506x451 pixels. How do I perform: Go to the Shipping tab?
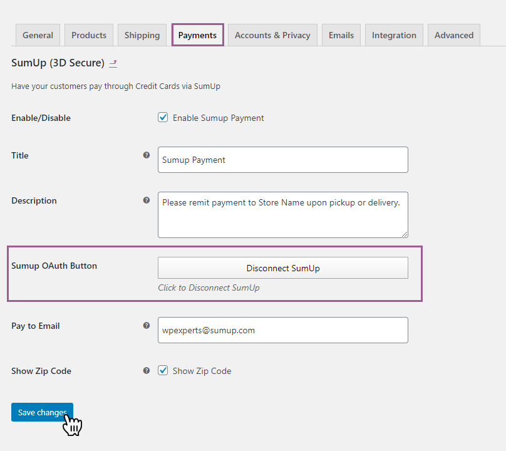coord(142,35)
